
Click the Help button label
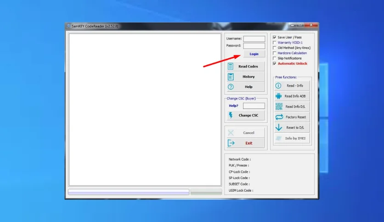point(248,87)
